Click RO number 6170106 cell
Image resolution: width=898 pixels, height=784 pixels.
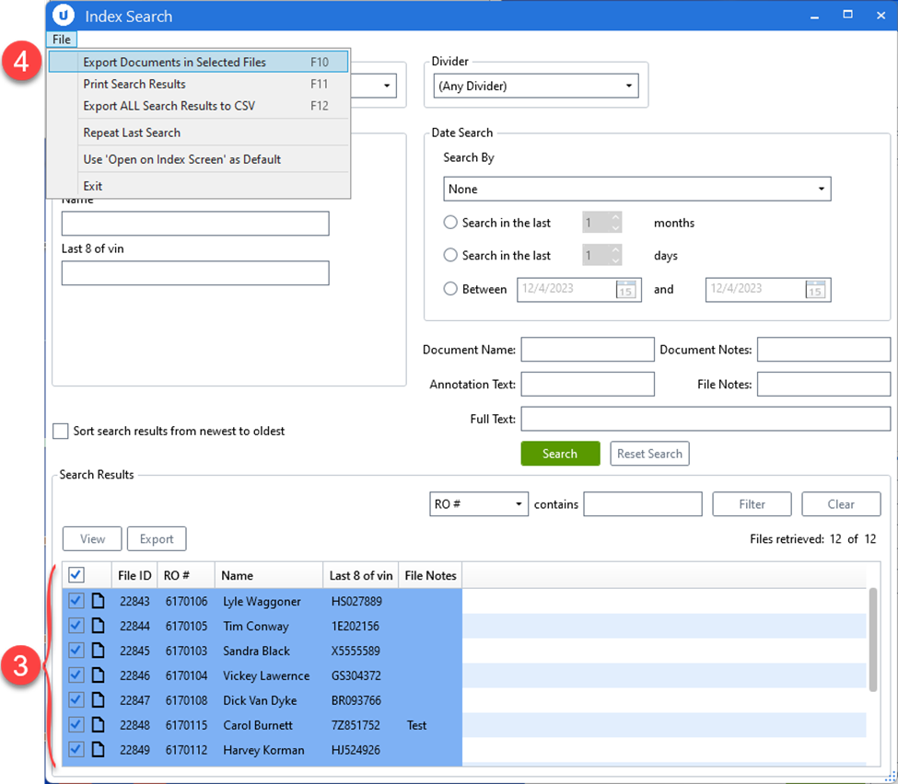[186, 601]
